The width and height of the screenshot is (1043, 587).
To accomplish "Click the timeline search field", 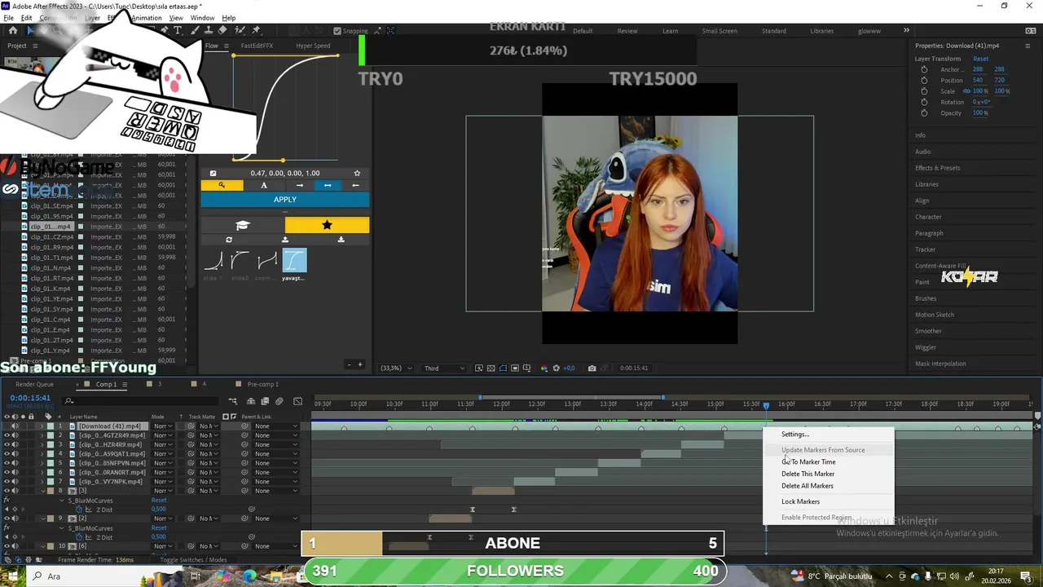I will coord(139,400).
